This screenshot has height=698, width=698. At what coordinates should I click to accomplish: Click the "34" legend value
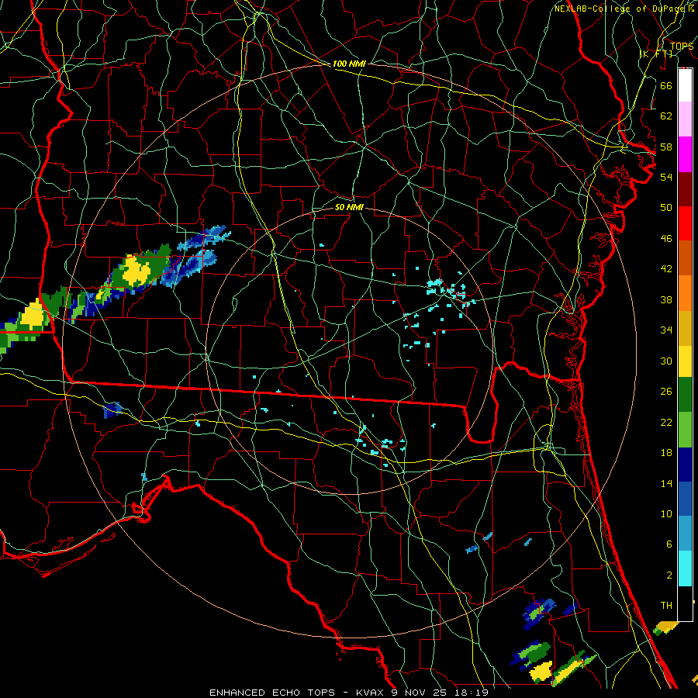point(666,330)
